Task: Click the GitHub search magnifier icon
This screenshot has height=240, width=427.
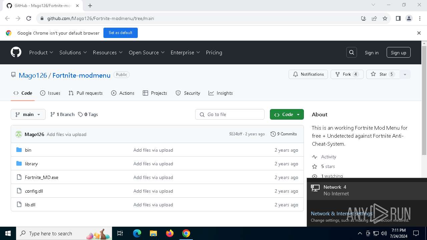Action: (x=352, y=52)
